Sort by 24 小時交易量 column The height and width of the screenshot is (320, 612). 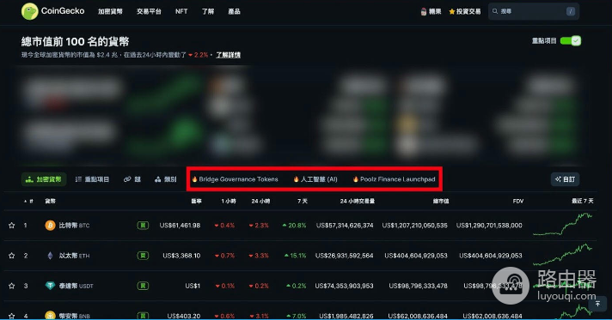point(357,201)
